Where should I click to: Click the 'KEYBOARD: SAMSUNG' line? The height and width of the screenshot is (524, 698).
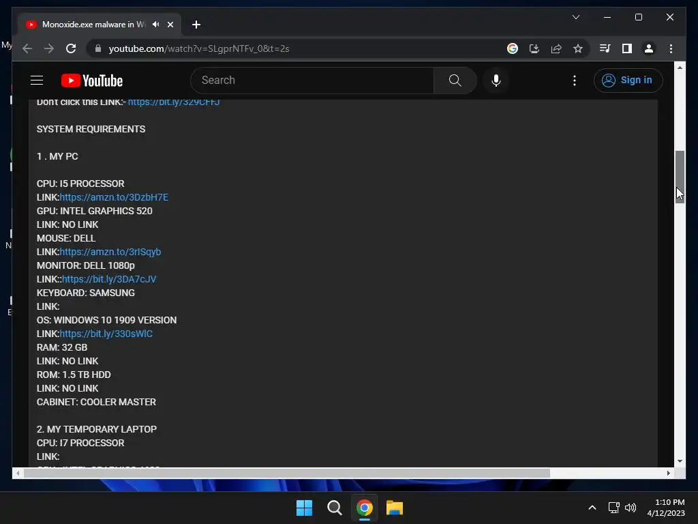pyautogui.click(x=85, y=293)
